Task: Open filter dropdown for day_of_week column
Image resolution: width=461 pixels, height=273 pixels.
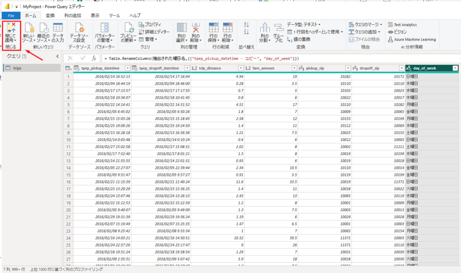Action: (455, 68)
